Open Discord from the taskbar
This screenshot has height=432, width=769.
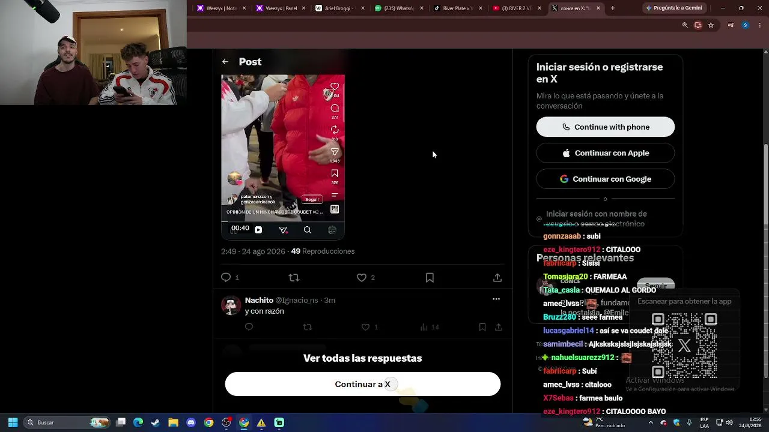point(191,422)
